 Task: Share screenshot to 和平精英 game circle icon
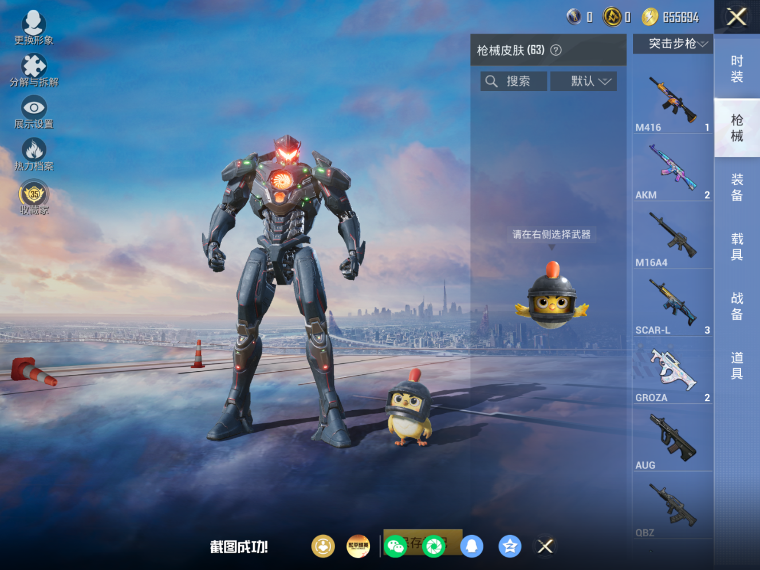click(359, 546)
